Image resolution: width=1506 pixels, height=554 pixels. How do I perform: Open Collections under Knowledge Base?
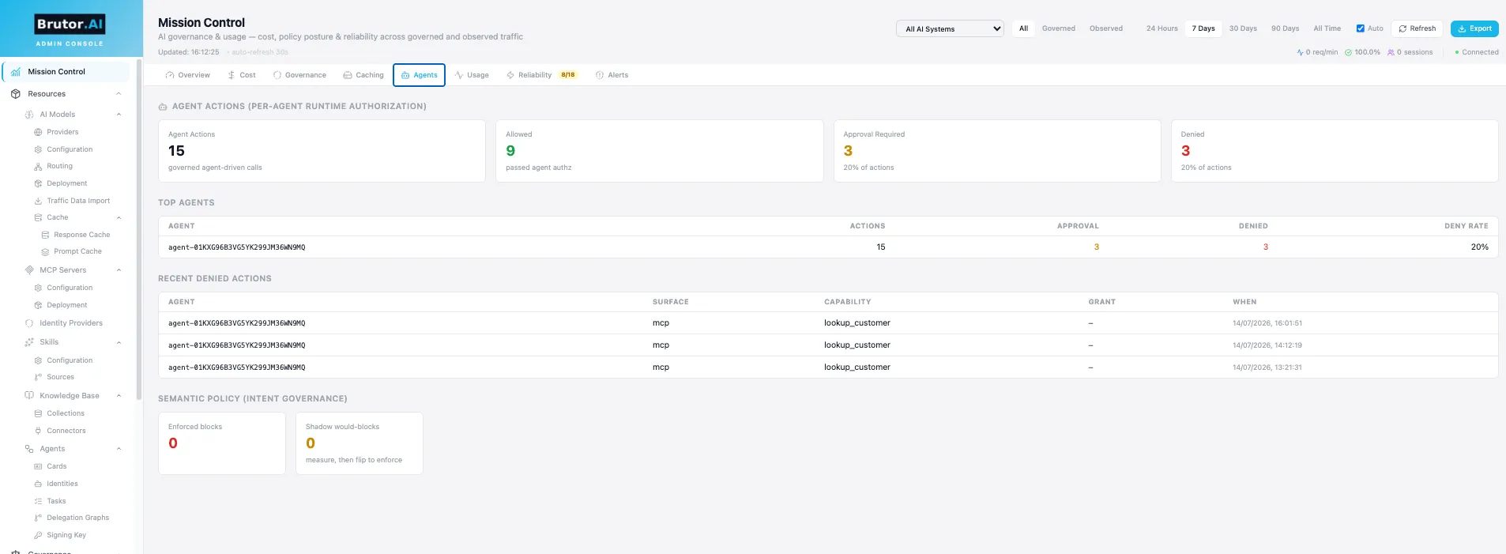point(66,413)
